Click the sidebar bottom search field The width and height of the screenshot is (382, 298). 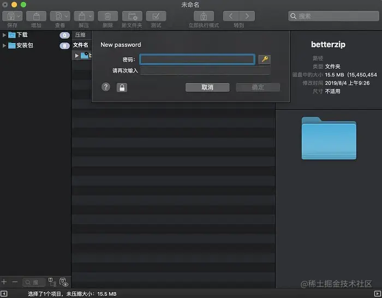[x=34, y=282]
